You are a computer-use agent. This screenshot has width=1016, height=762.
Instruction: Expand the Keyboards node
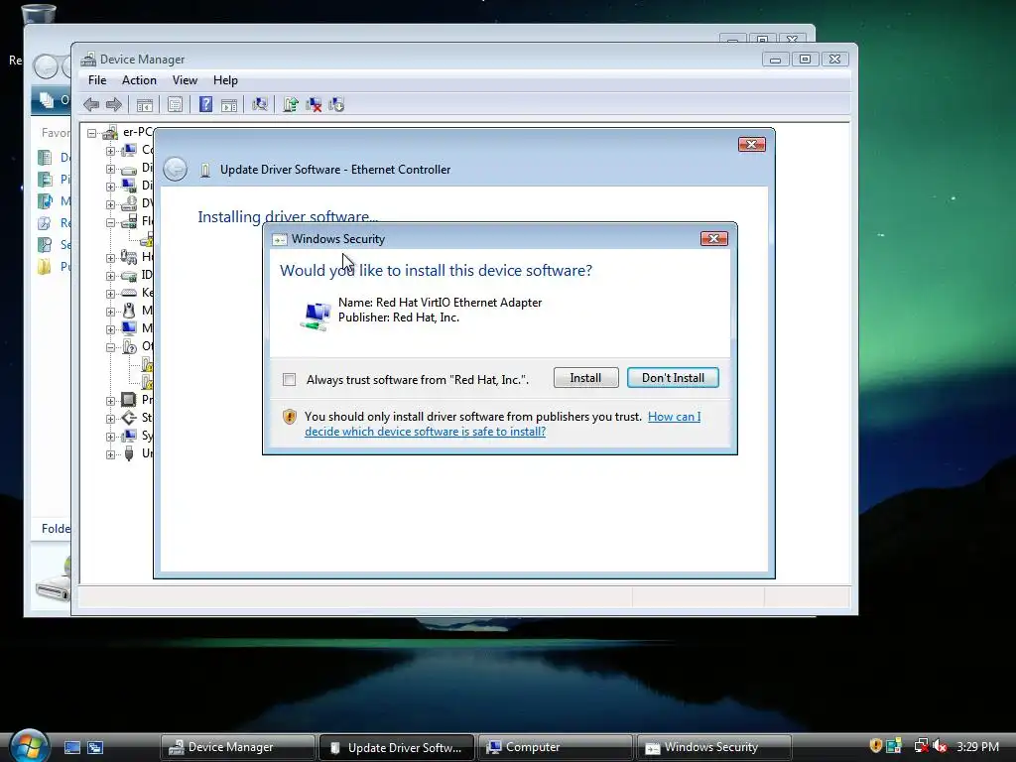tap(110, 293)
